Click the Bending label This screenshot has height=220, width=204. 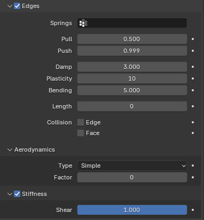(x=60, y=90)
